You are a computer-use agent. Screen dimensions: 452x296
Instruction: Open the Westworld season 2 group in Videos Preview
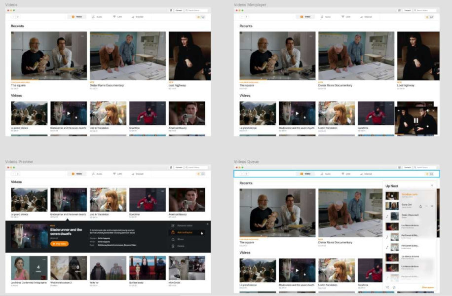pyautogui.click(x=69, y=268)
